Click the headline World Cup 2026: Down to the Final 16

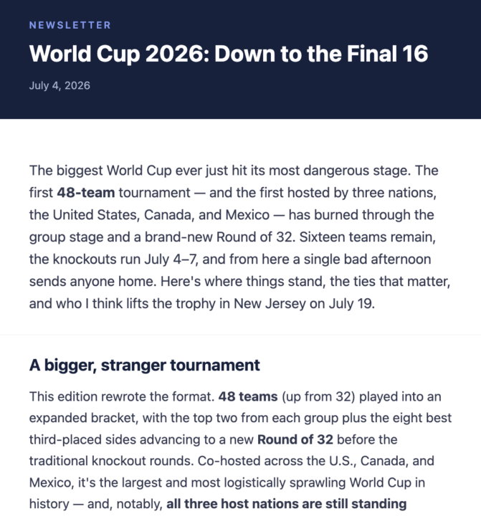pos(229,53)
